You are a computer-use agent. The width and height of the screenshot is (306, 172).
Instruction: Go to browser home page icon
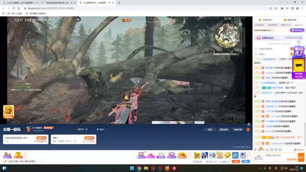(x=19, y=8)
